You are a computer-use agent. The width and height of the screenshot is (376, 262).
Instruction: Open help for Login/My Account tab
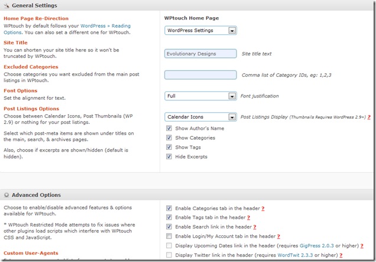click(x=278, y=237)
